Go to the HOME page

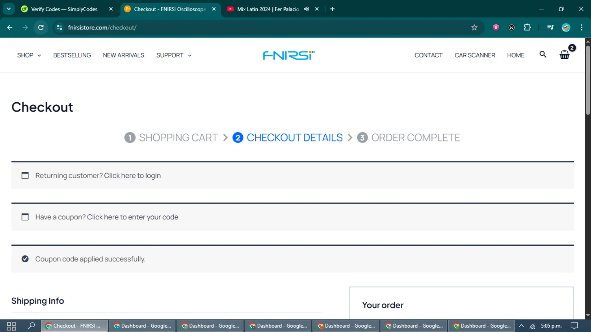tap(515, 55)
